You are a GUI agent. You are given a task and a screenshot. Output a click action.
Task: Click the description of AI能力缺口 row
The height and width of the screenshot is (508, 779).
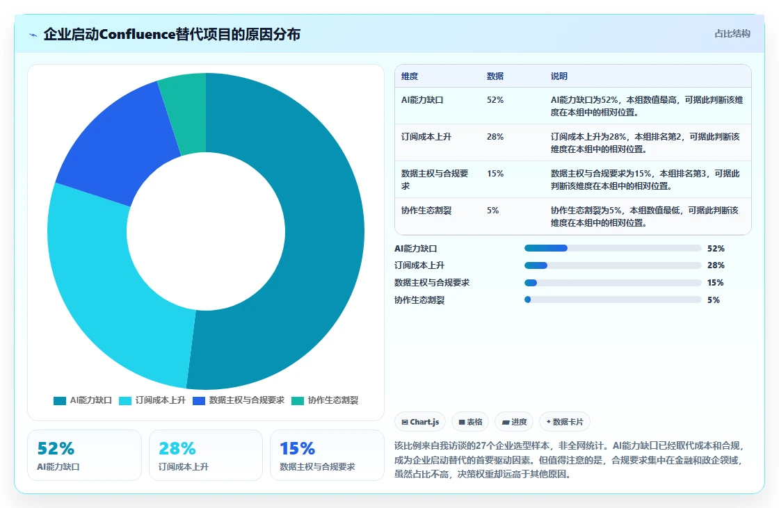click(647, 106)
